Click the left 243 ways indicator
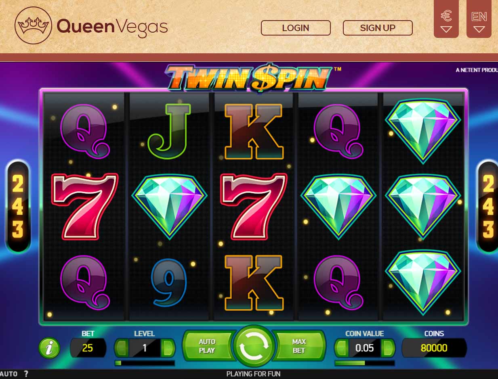 (x=18, y=207)
